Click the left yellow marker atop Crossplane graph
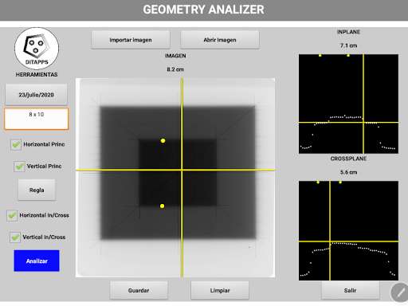 [318, 182]
